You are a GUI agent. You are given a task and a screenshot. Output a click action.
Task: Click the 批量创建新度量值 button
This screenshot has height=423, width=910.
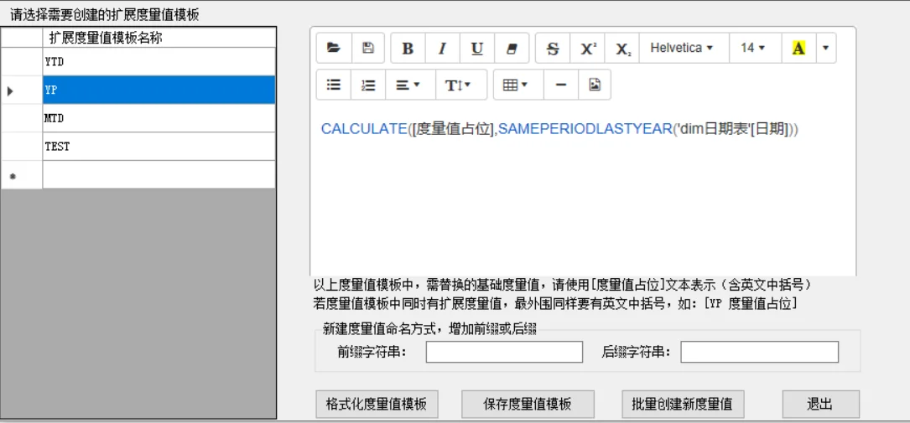683,404
